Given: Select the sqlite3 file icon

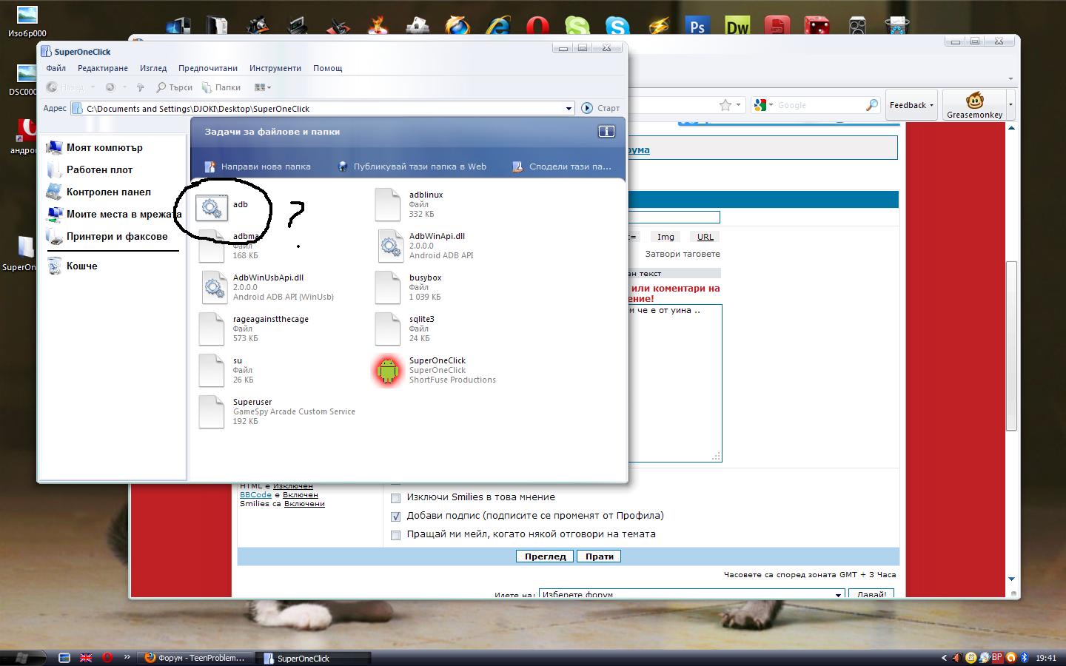Looking at the screenshot, I should (388, 329).
